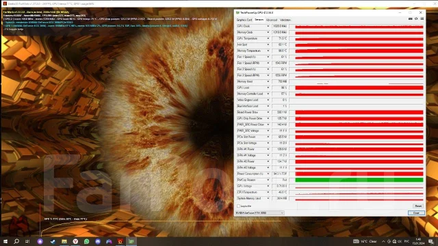The height and width of the screenshot is (246, 438).
Task: Click the green PerfCap Reason graph bar
Action: click(x=359, y=180)
